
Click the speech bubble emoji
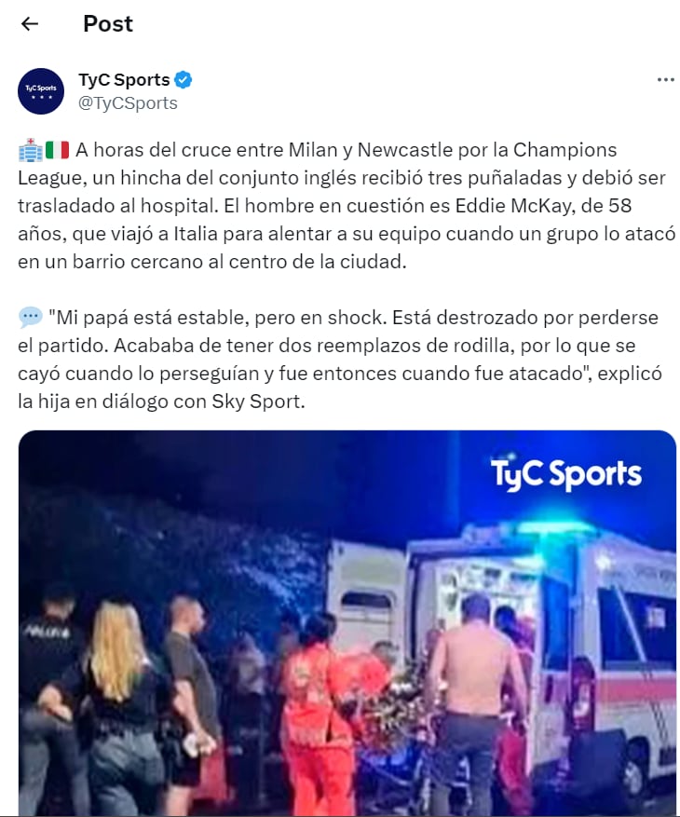point(30,318)
